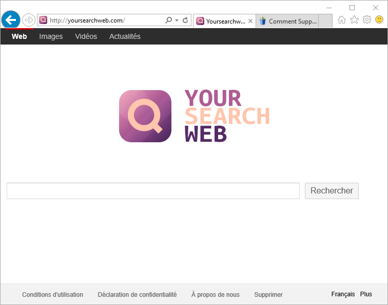388x305 pixels.
Task: Open the browser Home icon
Action: pyautogui.click(x=342, y=19)
